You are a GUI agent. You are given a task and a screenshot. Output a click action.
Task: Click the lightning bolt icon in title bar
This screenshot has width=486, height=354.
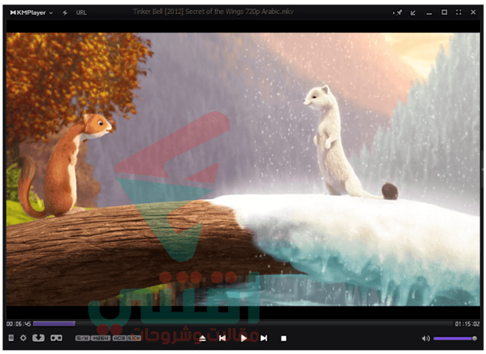[65, 13]
